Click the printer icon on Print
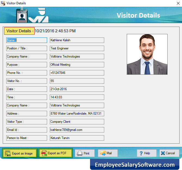Image resolution: width=182 pixels, height=170 pixels. 80,153
